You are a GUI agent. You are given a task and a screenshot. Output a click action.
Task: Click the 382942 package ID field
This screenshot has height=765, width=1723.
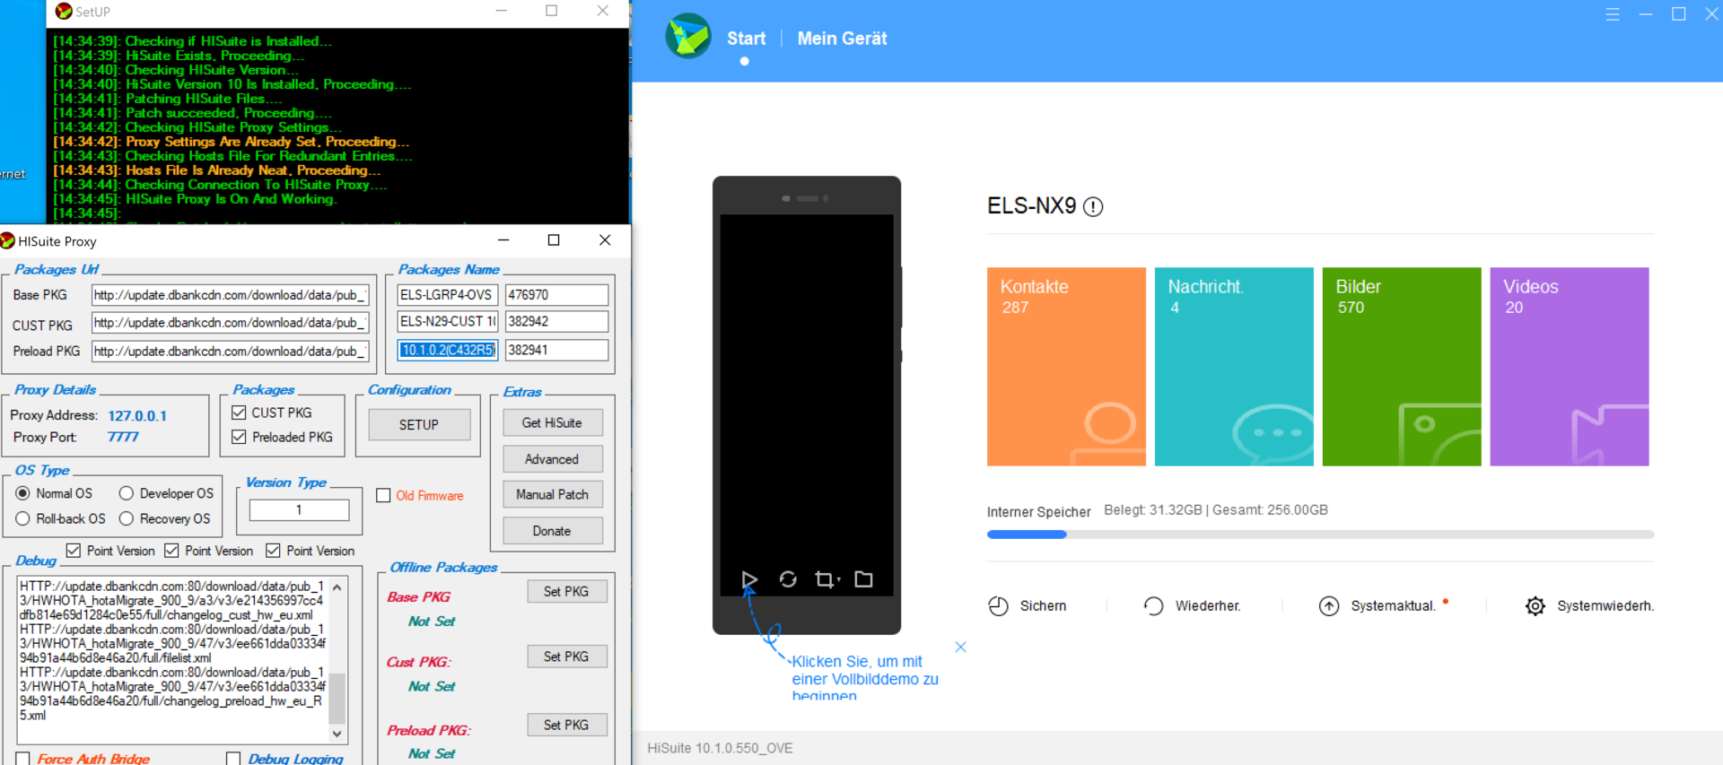click(x=556, y=321)
